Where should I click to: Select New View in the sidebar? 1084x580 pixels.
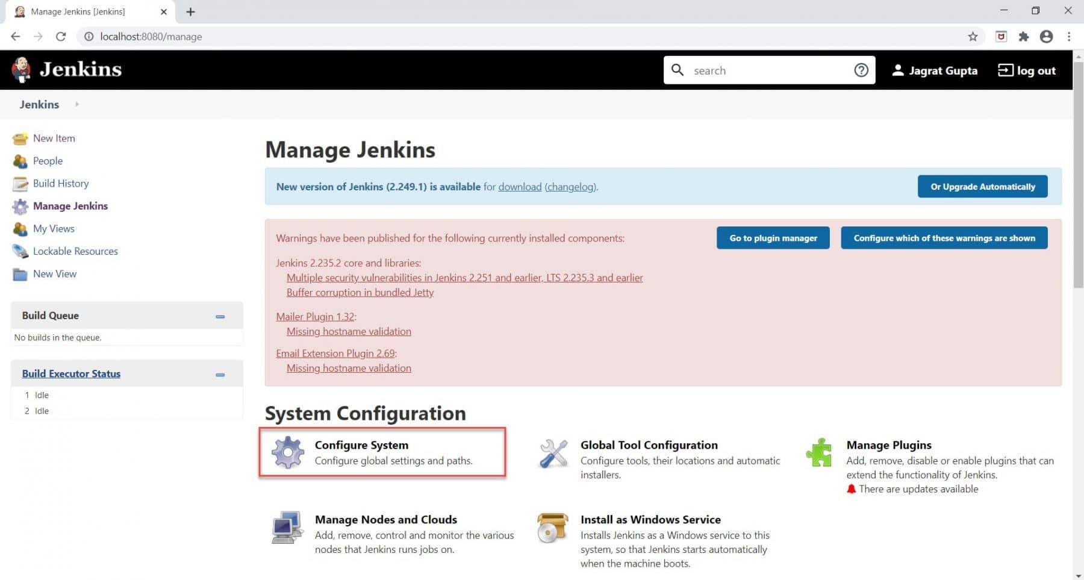click(55, 274)
